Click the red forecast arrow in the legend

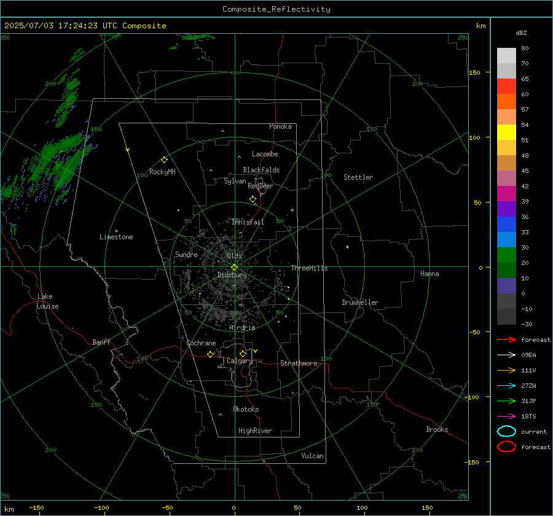point(506,339)
